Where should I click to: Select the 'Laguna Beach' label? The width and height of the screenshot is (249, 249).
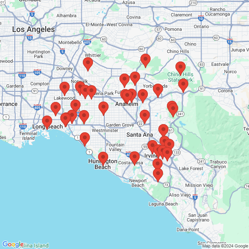coord(163,204)
